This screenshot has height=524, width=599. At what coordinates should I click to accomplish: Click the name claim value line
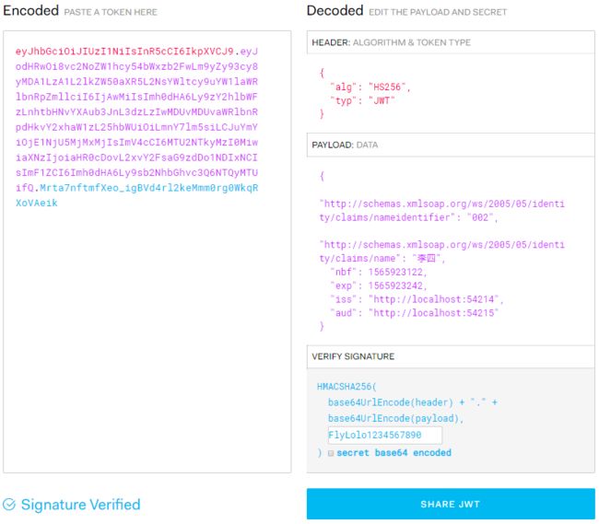[382, 259]
